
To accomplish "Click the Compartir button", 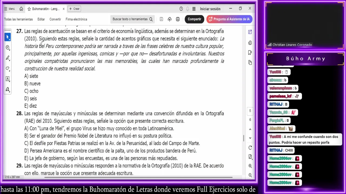I will tap(194, 19).
